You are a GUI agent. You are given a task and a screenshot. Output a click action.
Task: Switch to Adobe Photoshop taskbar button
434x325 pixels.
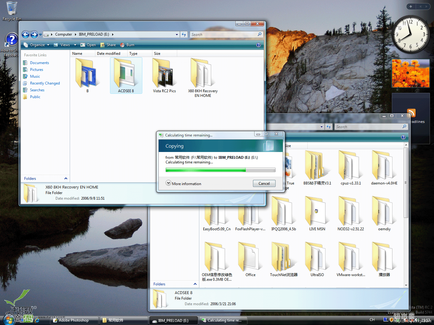[x=74, y=320]
